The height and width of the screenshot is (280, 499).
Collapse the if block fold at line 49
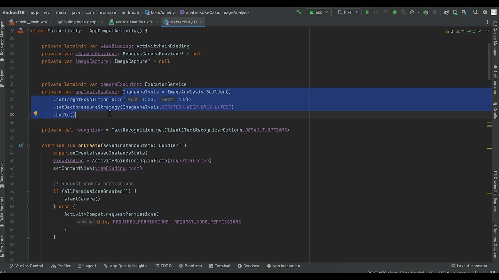click(x=29, y=191)
